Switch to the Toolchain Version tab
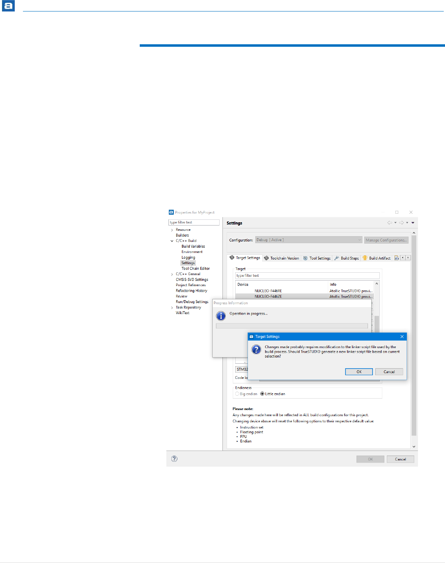The width and height of the screenshot is (445, 563). click(282, 258)
